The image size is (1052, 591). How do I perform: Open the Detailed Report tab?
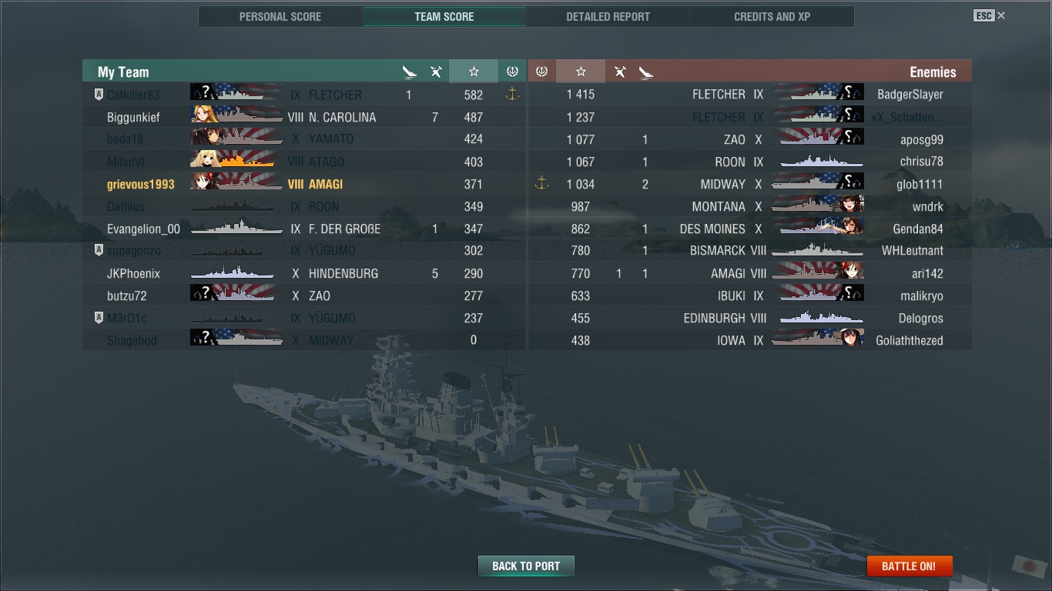(x=608, y=16)
